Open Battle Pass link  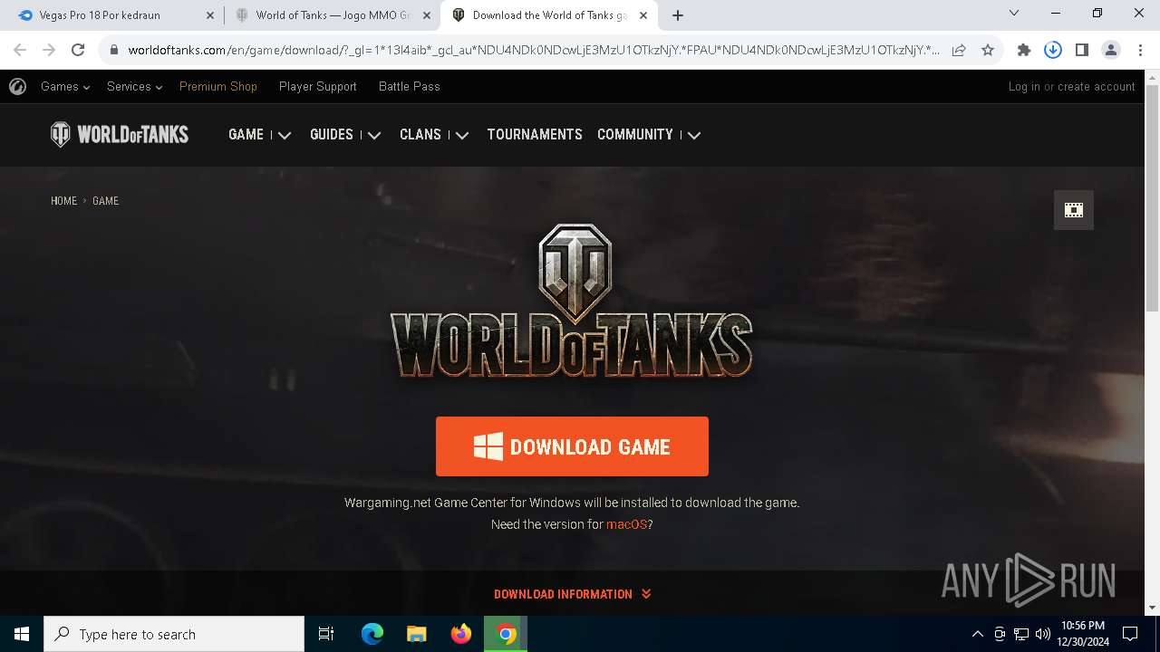410,87
